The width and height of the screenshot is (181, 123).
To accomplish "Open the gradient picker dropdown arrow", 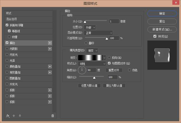I will point(104,58).
